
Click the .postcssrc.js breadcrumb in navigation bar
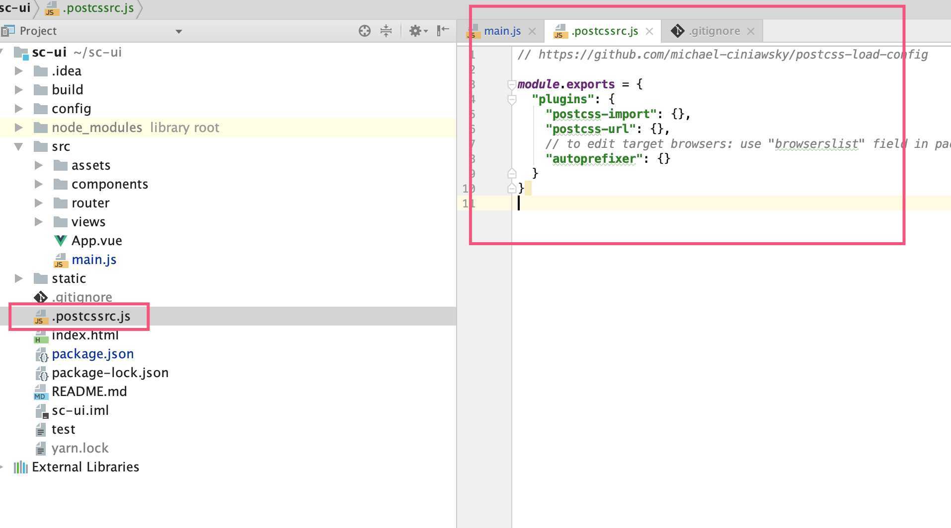coord(98,8)
